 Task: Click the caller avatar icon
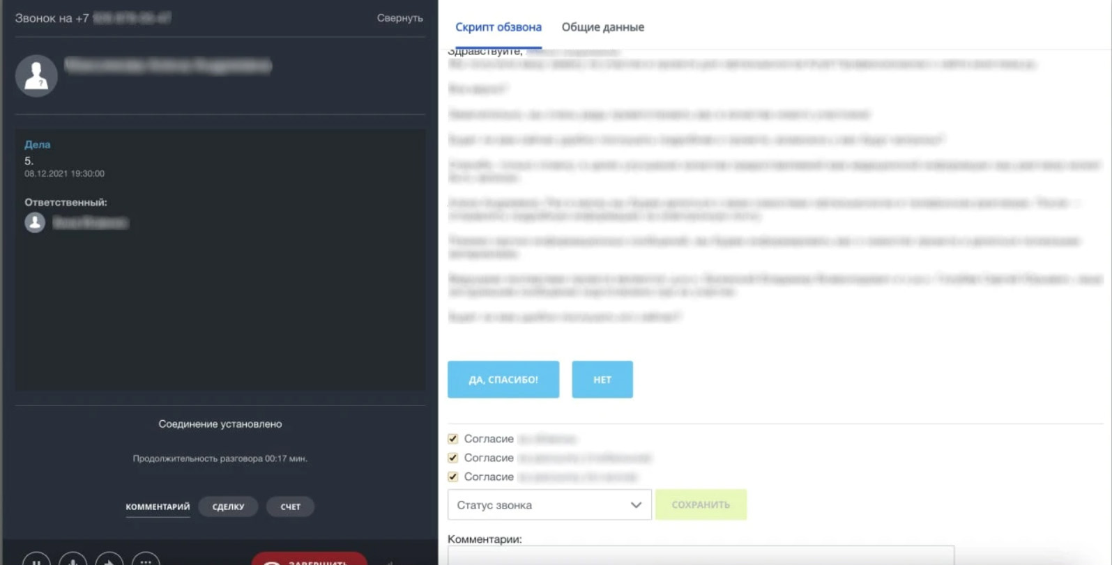pos(36,75)
